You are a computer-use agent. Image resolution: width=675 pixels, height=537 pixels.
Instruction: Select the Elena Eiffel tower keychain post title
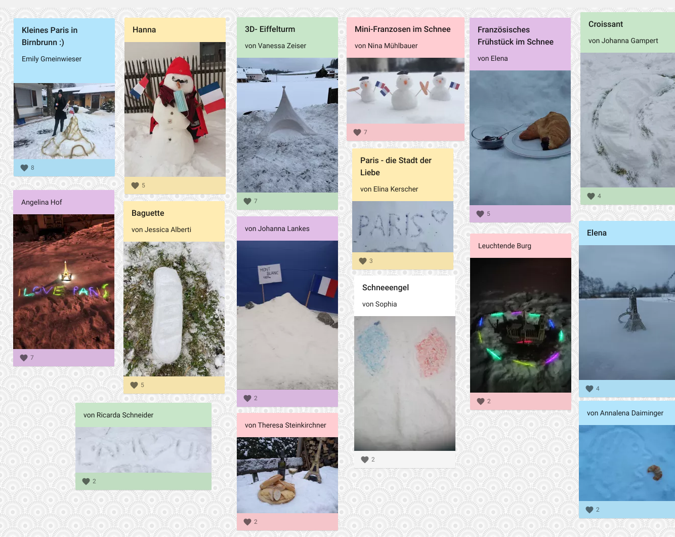tap(597, 233)
